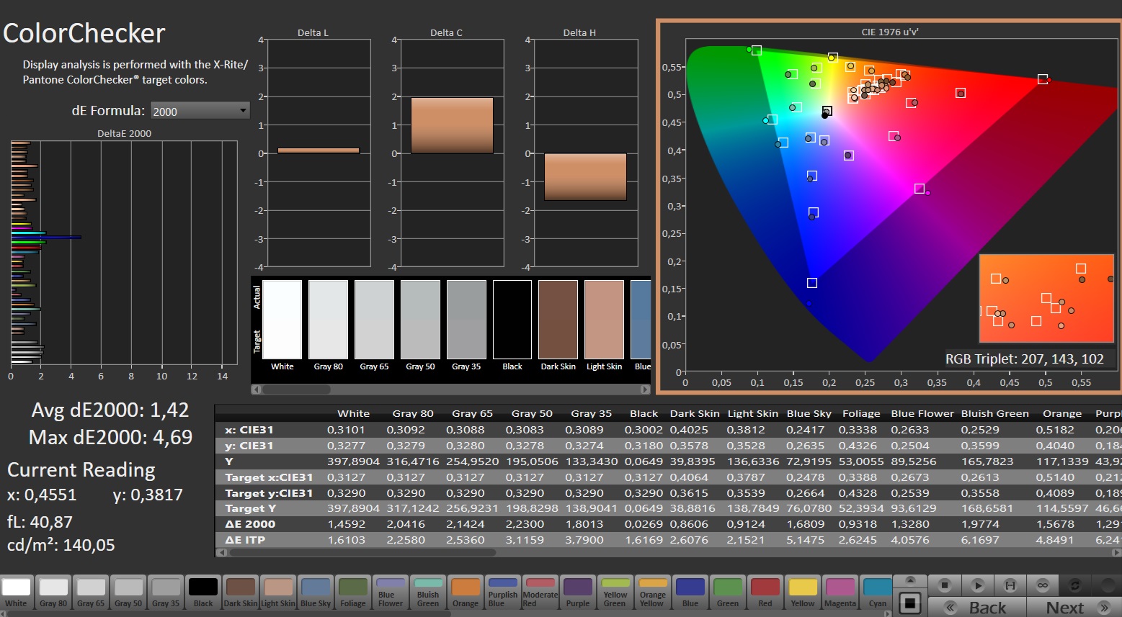Select the White swatch in bottom strip

point(16,593)
